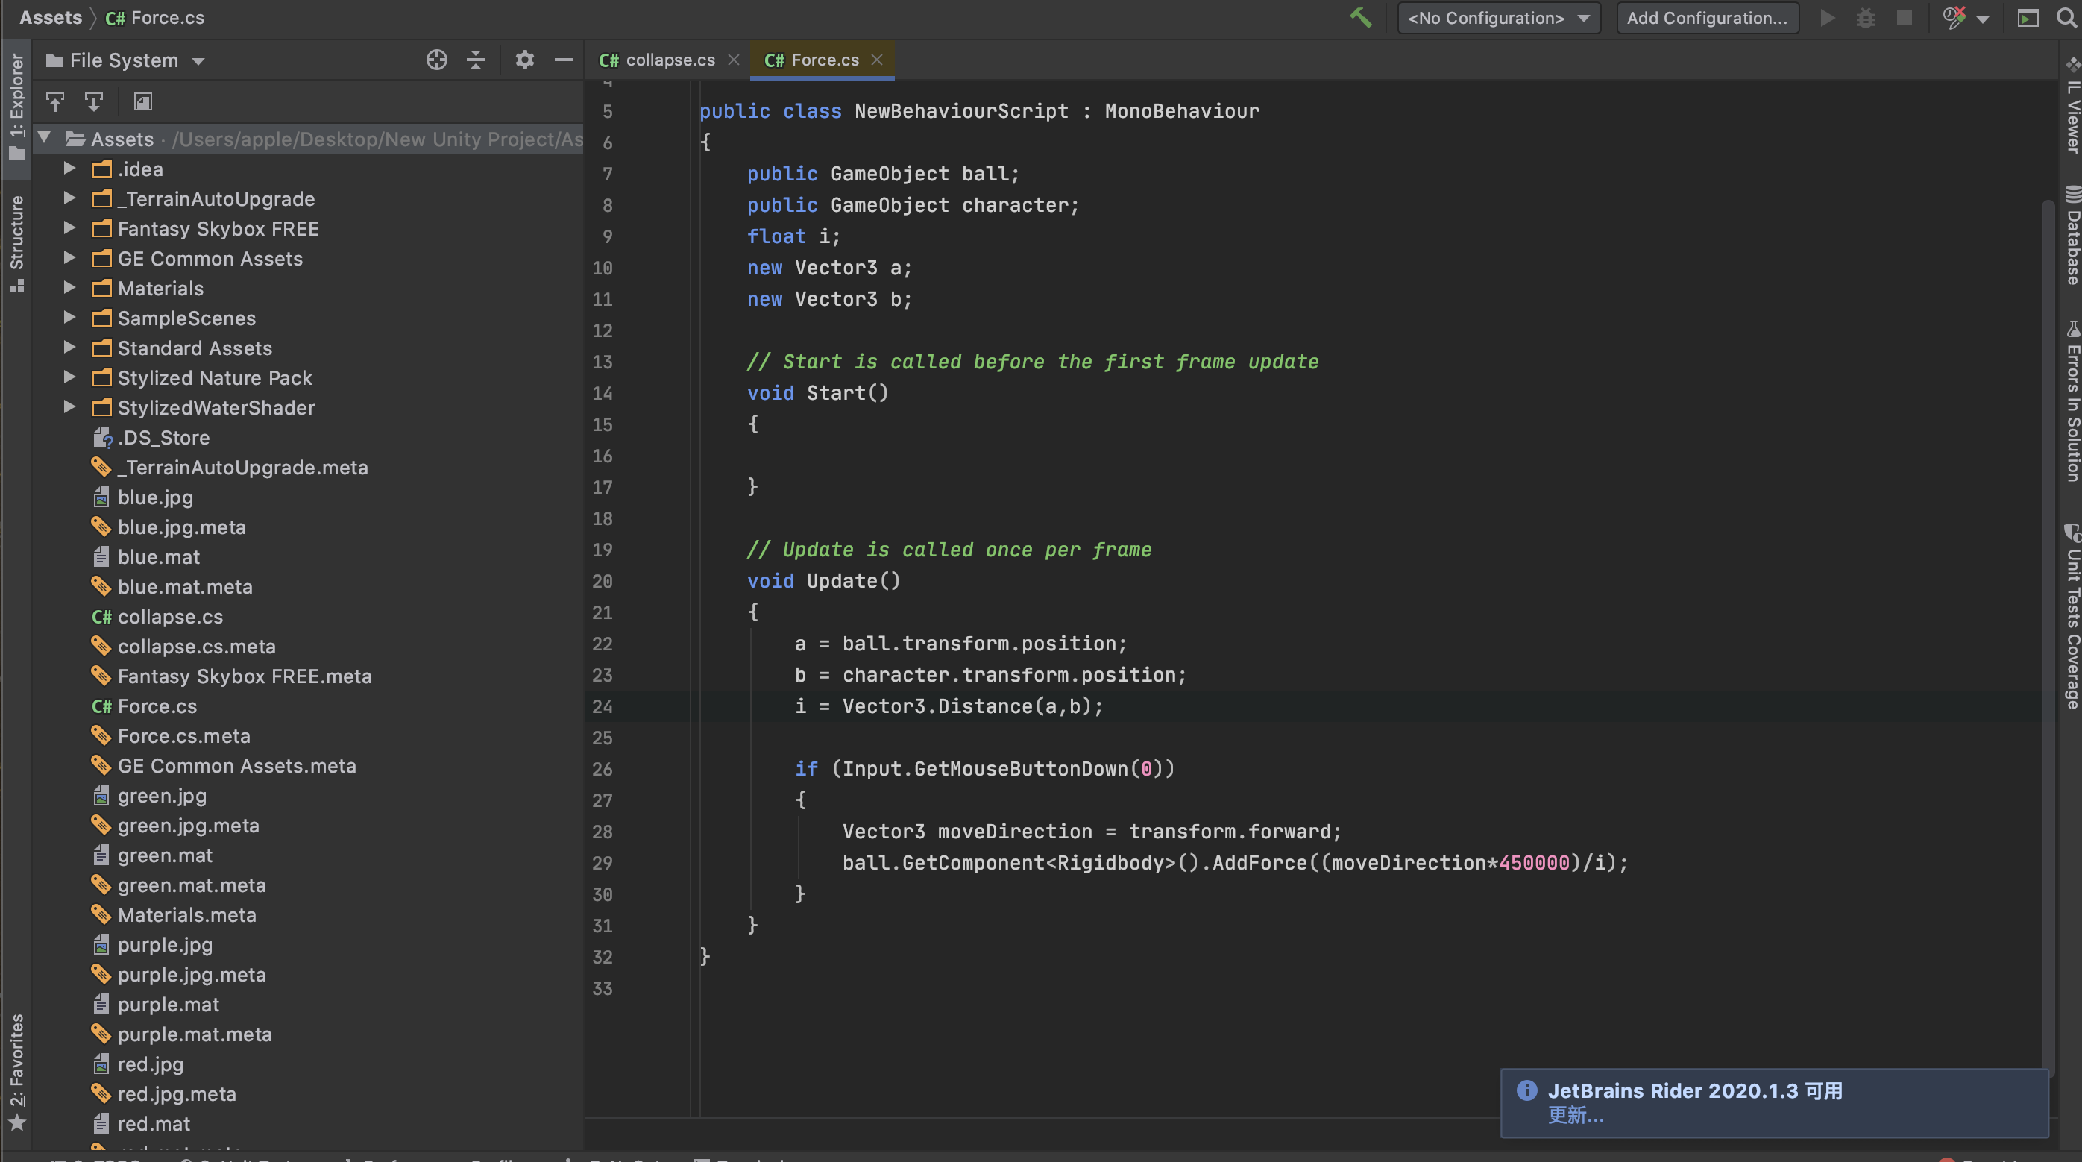
Task: Click Assets in the breadcrumb bar
Action: click(x=50, y=18)
